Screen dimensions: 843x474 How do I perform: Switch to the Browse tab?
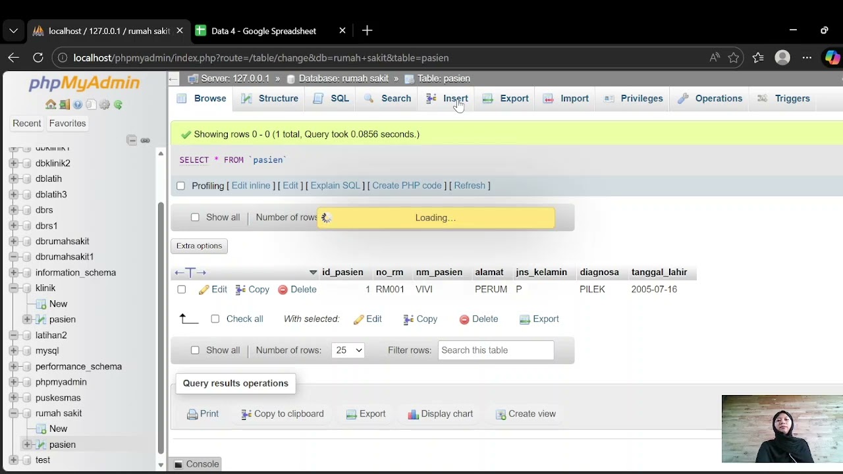202,99
